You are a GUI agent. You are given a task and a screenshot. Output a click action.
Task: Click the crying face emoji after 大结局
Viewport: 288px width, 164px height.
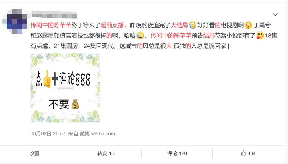(193, 25)
